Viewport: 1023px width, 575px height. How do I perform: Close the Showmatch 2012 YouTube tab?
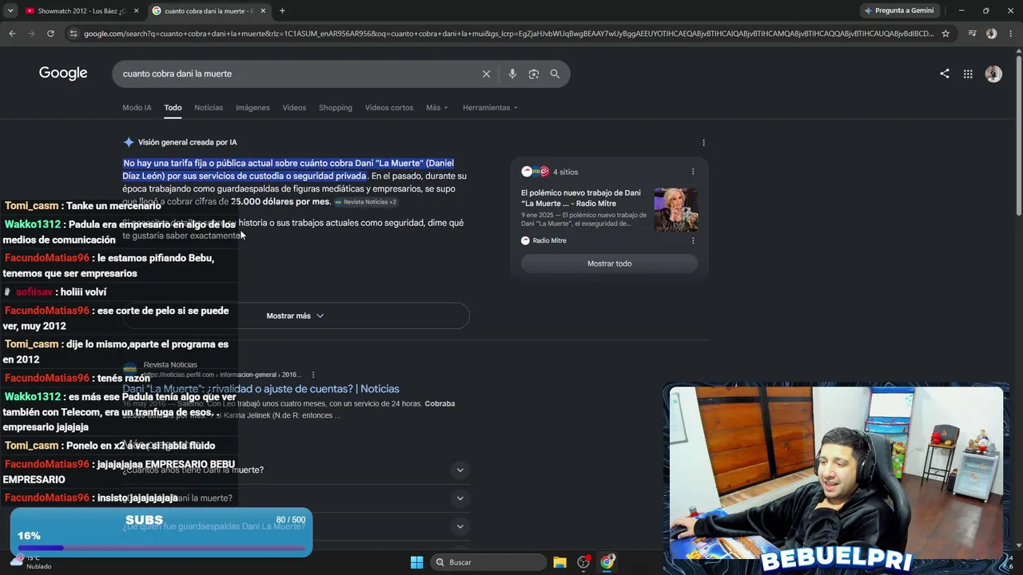point(137,11)
